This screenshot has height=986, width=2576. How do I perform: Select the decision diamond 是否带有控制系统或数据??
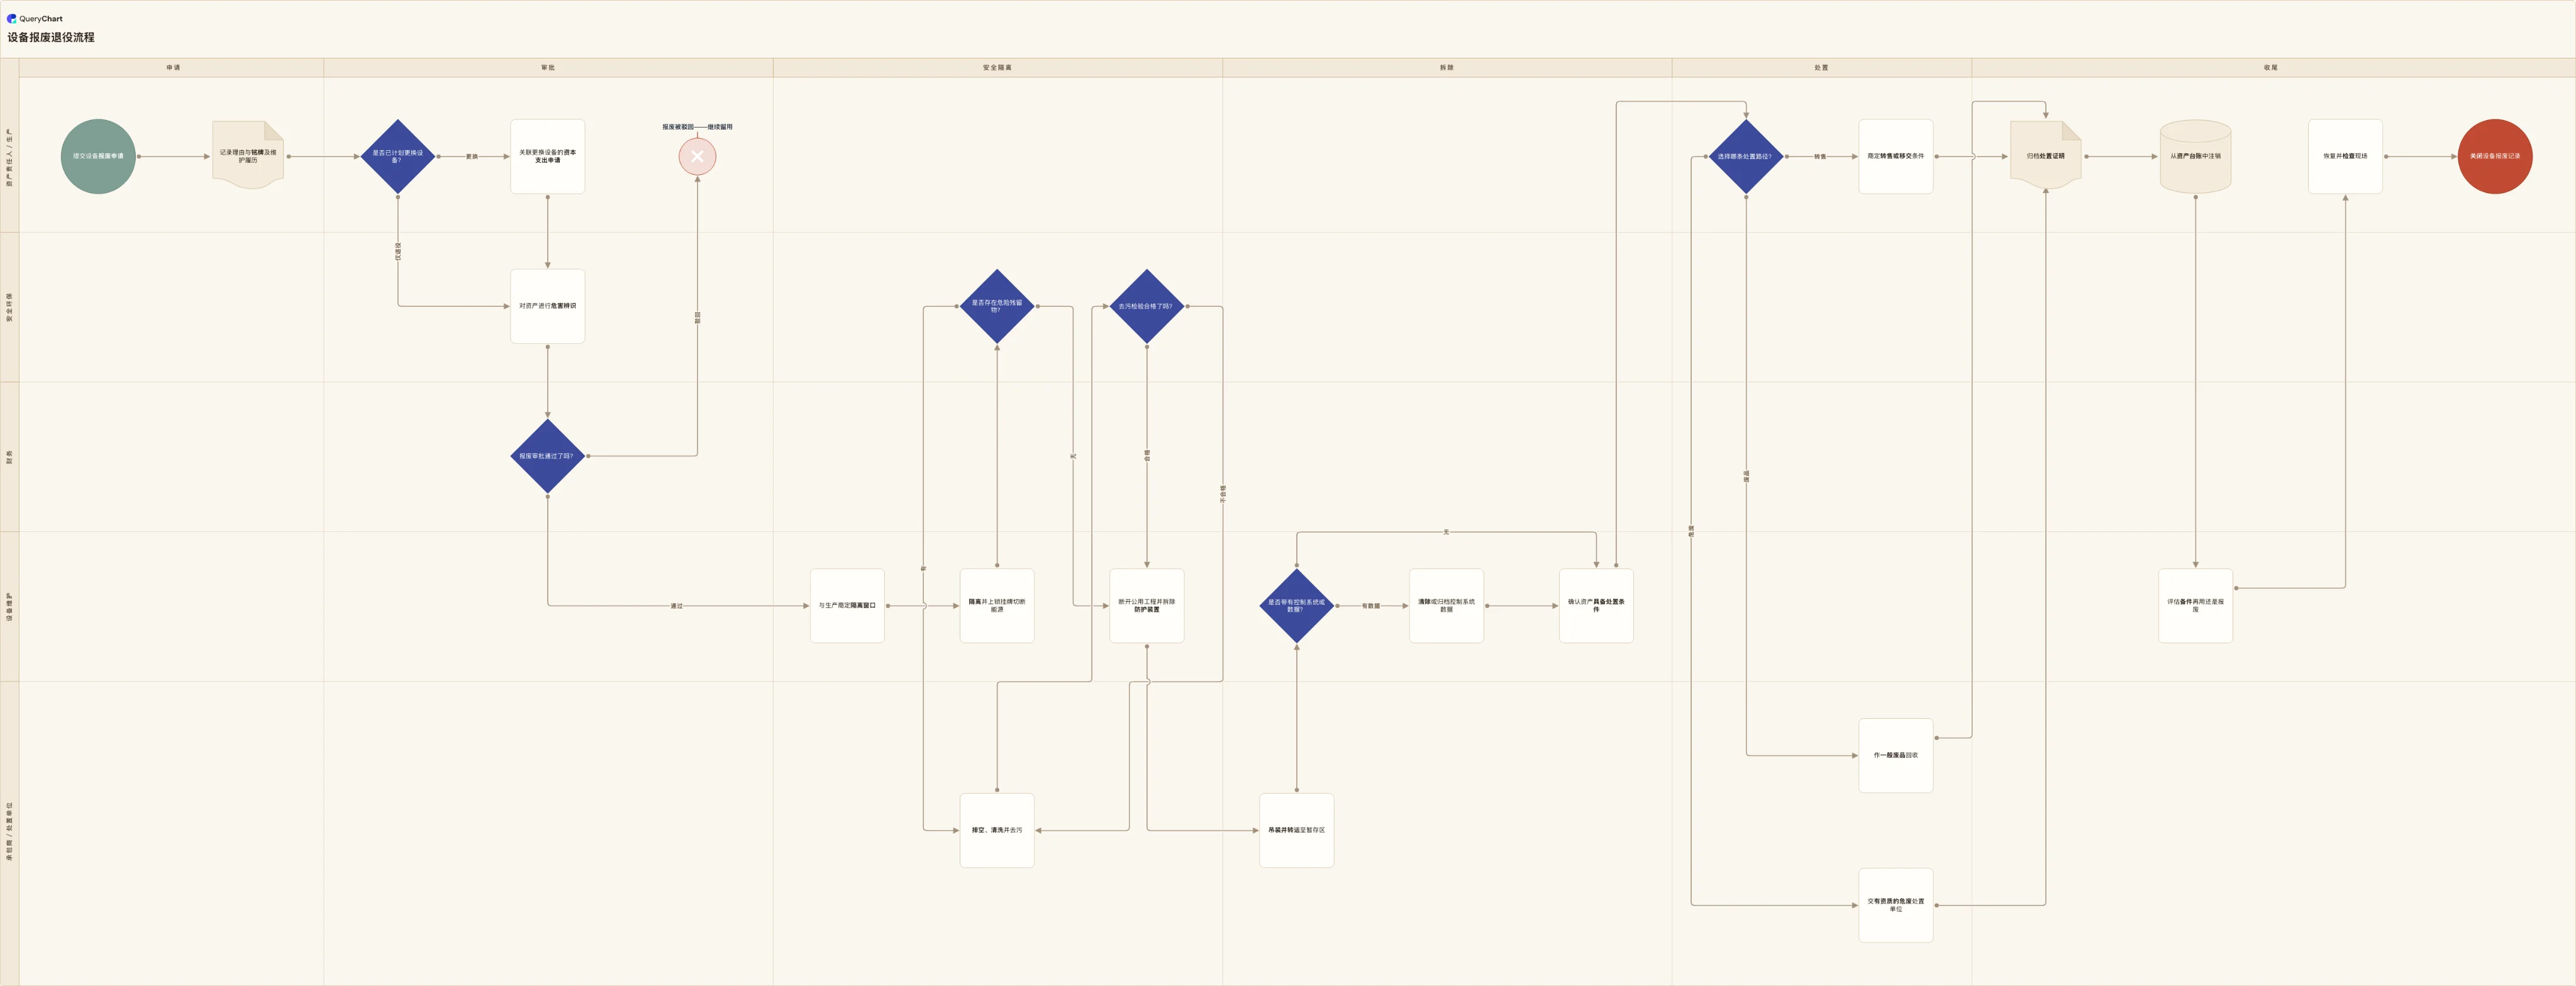point(1296,606)
